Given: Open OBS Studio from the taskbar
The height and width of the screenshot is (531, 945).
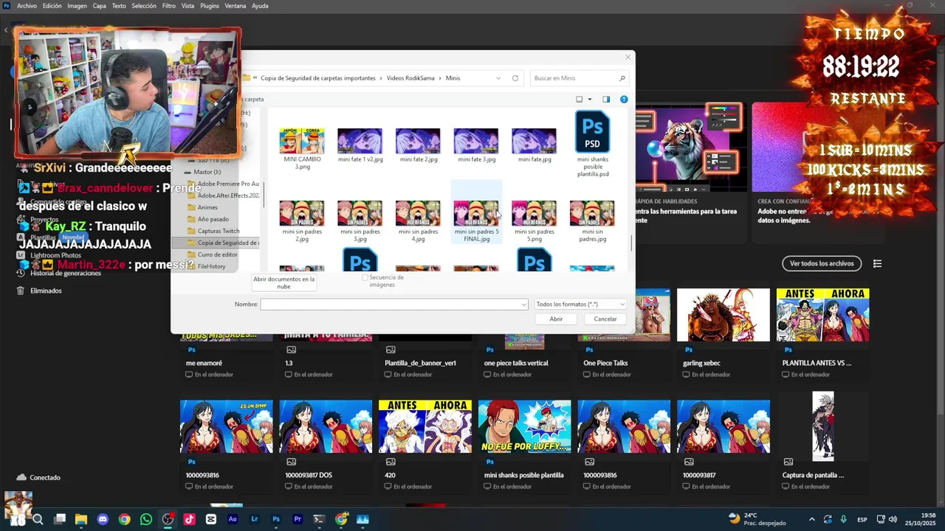Looking at the screenshot, I should pos(168,519).
